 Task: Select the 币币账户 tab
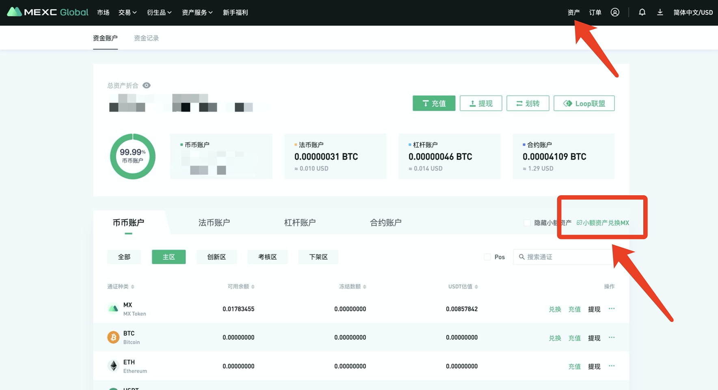tap(128, 222)
